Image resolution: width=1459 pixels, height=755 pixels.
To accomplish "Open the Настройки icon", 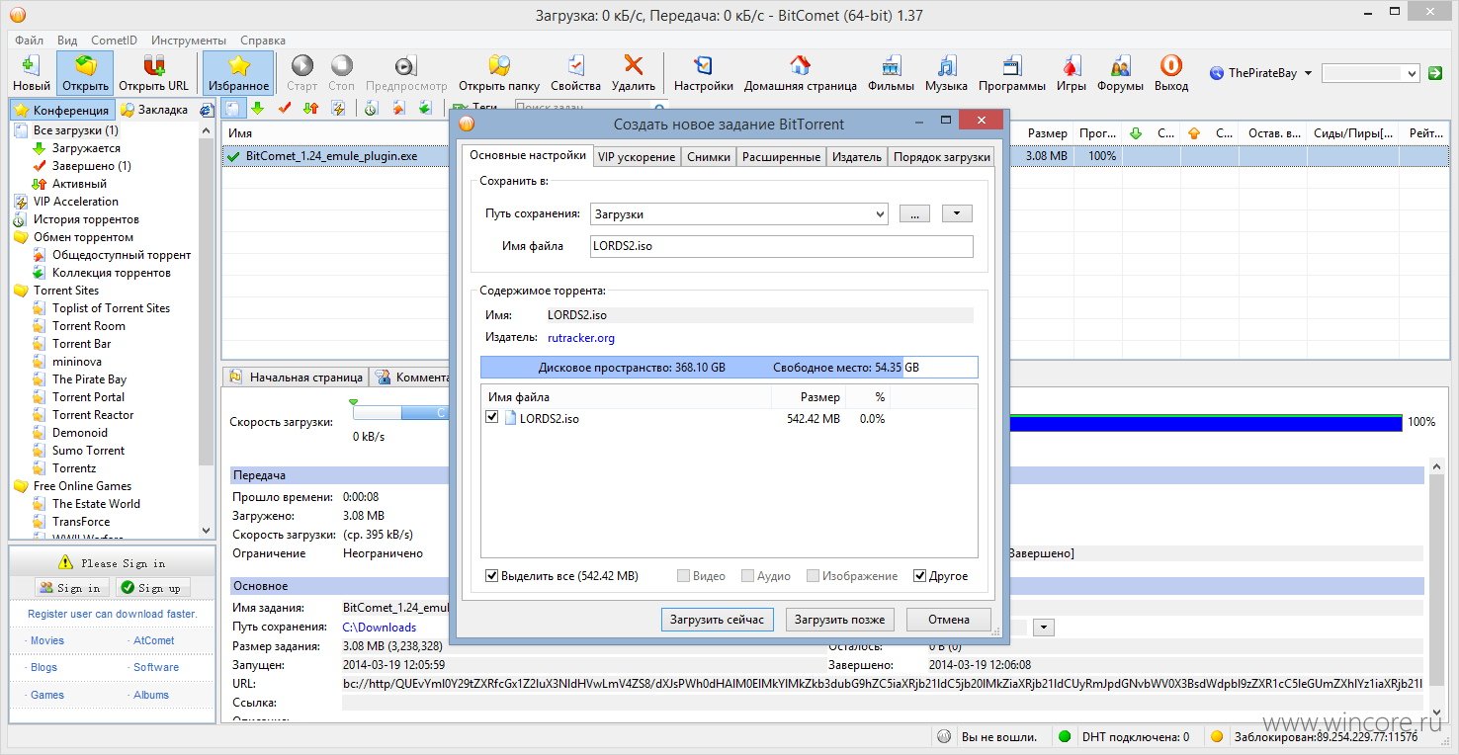I will coord(703,66).
